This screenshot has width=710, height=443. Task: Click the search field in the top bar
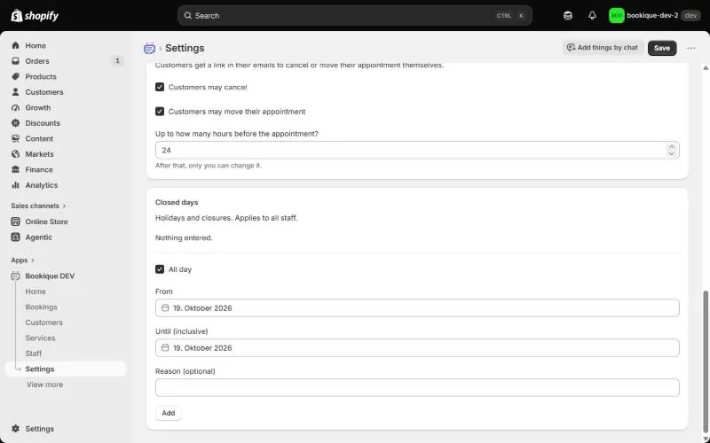[354, 16]
